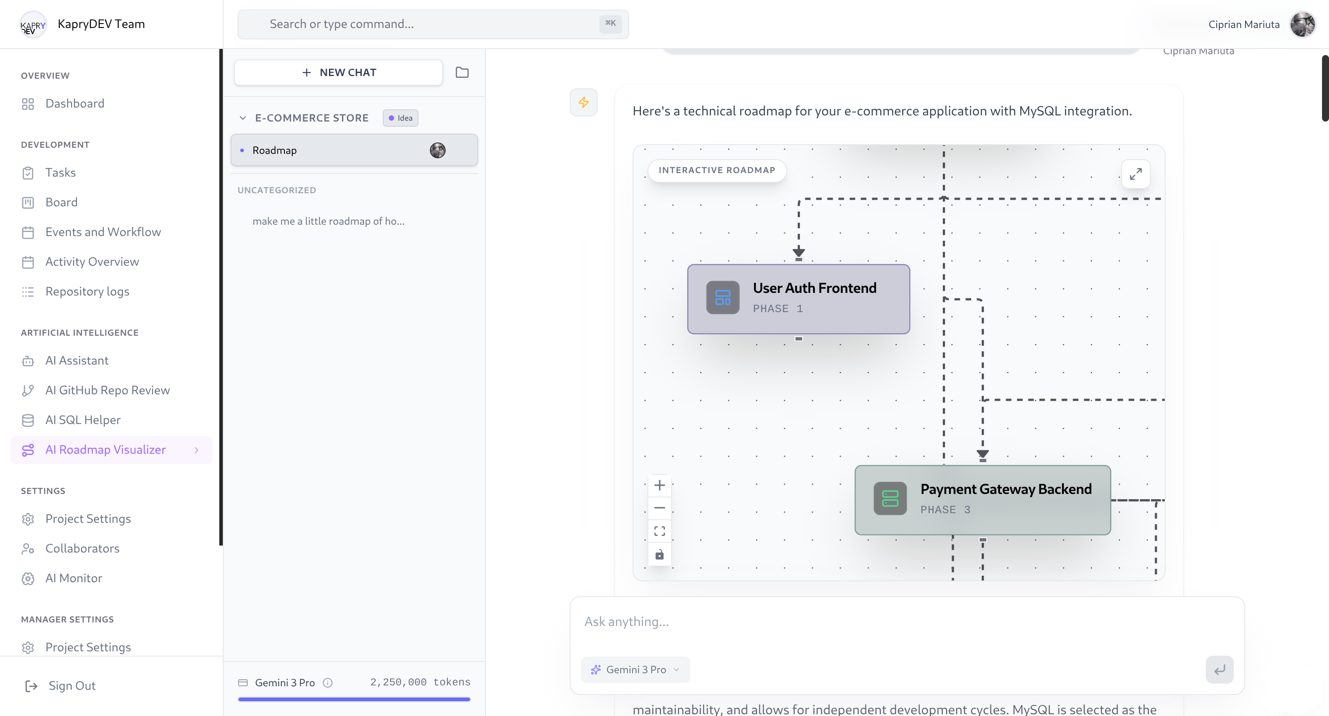The height and width of the screenshot is (716, 1329).
Task: Toggle the roadmap canvas interactivity lock
Action: (659, 555)
